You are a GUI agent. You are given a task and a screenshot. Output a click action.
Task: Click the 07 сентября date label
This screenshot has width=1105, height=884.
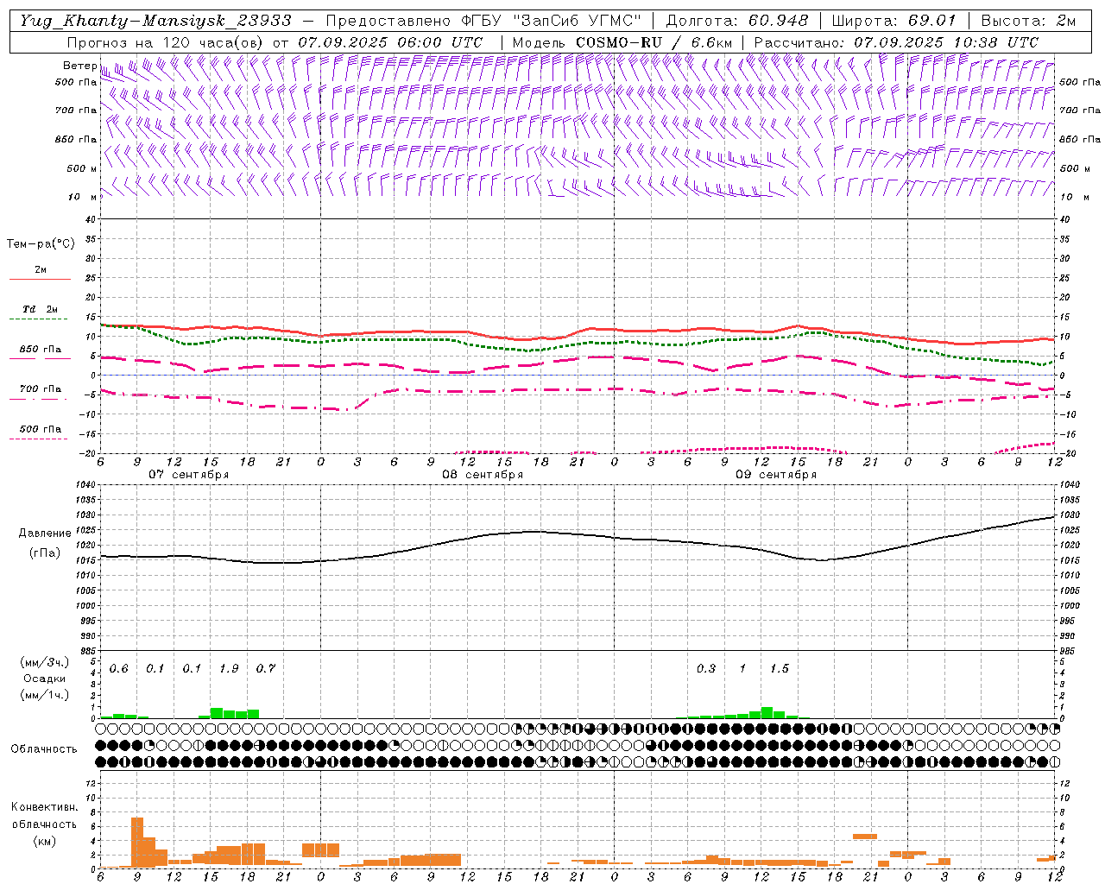(188, 475)
